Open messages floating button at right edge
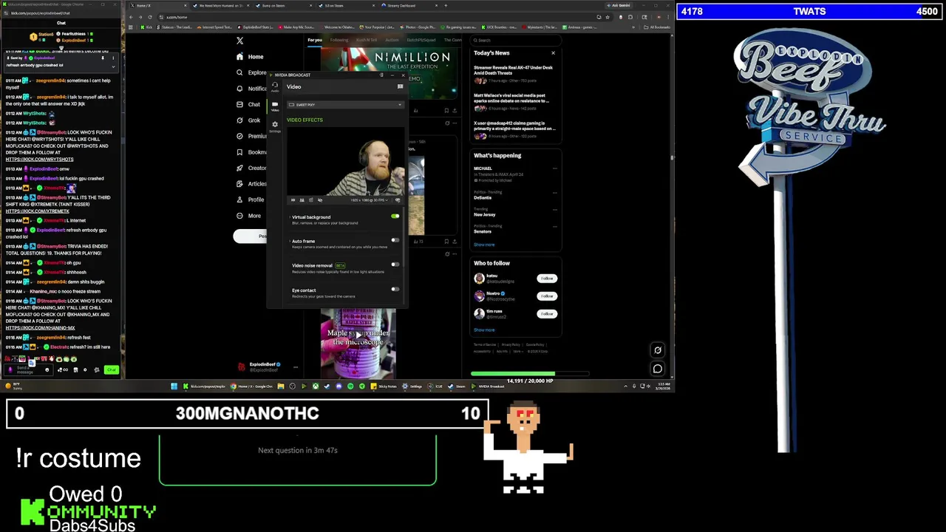This screenshot has height=532, width=946. 658,369
